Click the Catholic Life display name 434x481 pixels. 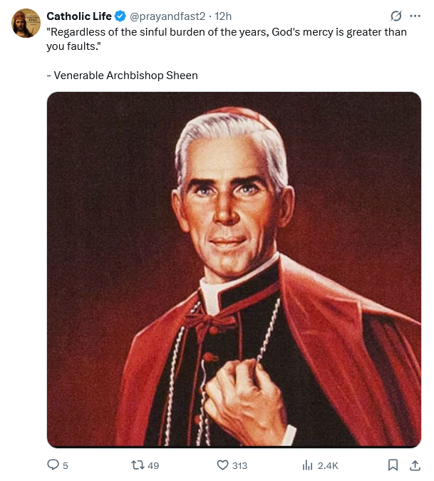pyautogui.click(x=78, y=16)
